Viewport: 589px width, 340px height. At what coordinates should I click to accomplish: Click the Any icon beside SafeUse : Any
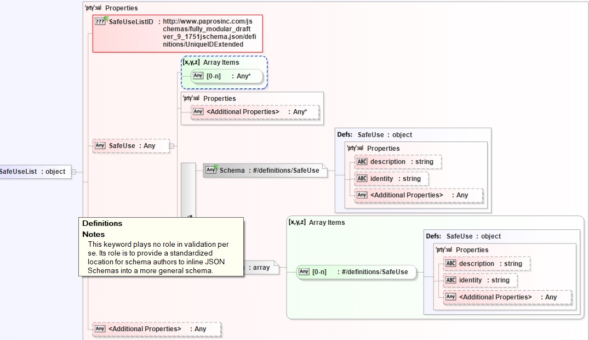100,146
